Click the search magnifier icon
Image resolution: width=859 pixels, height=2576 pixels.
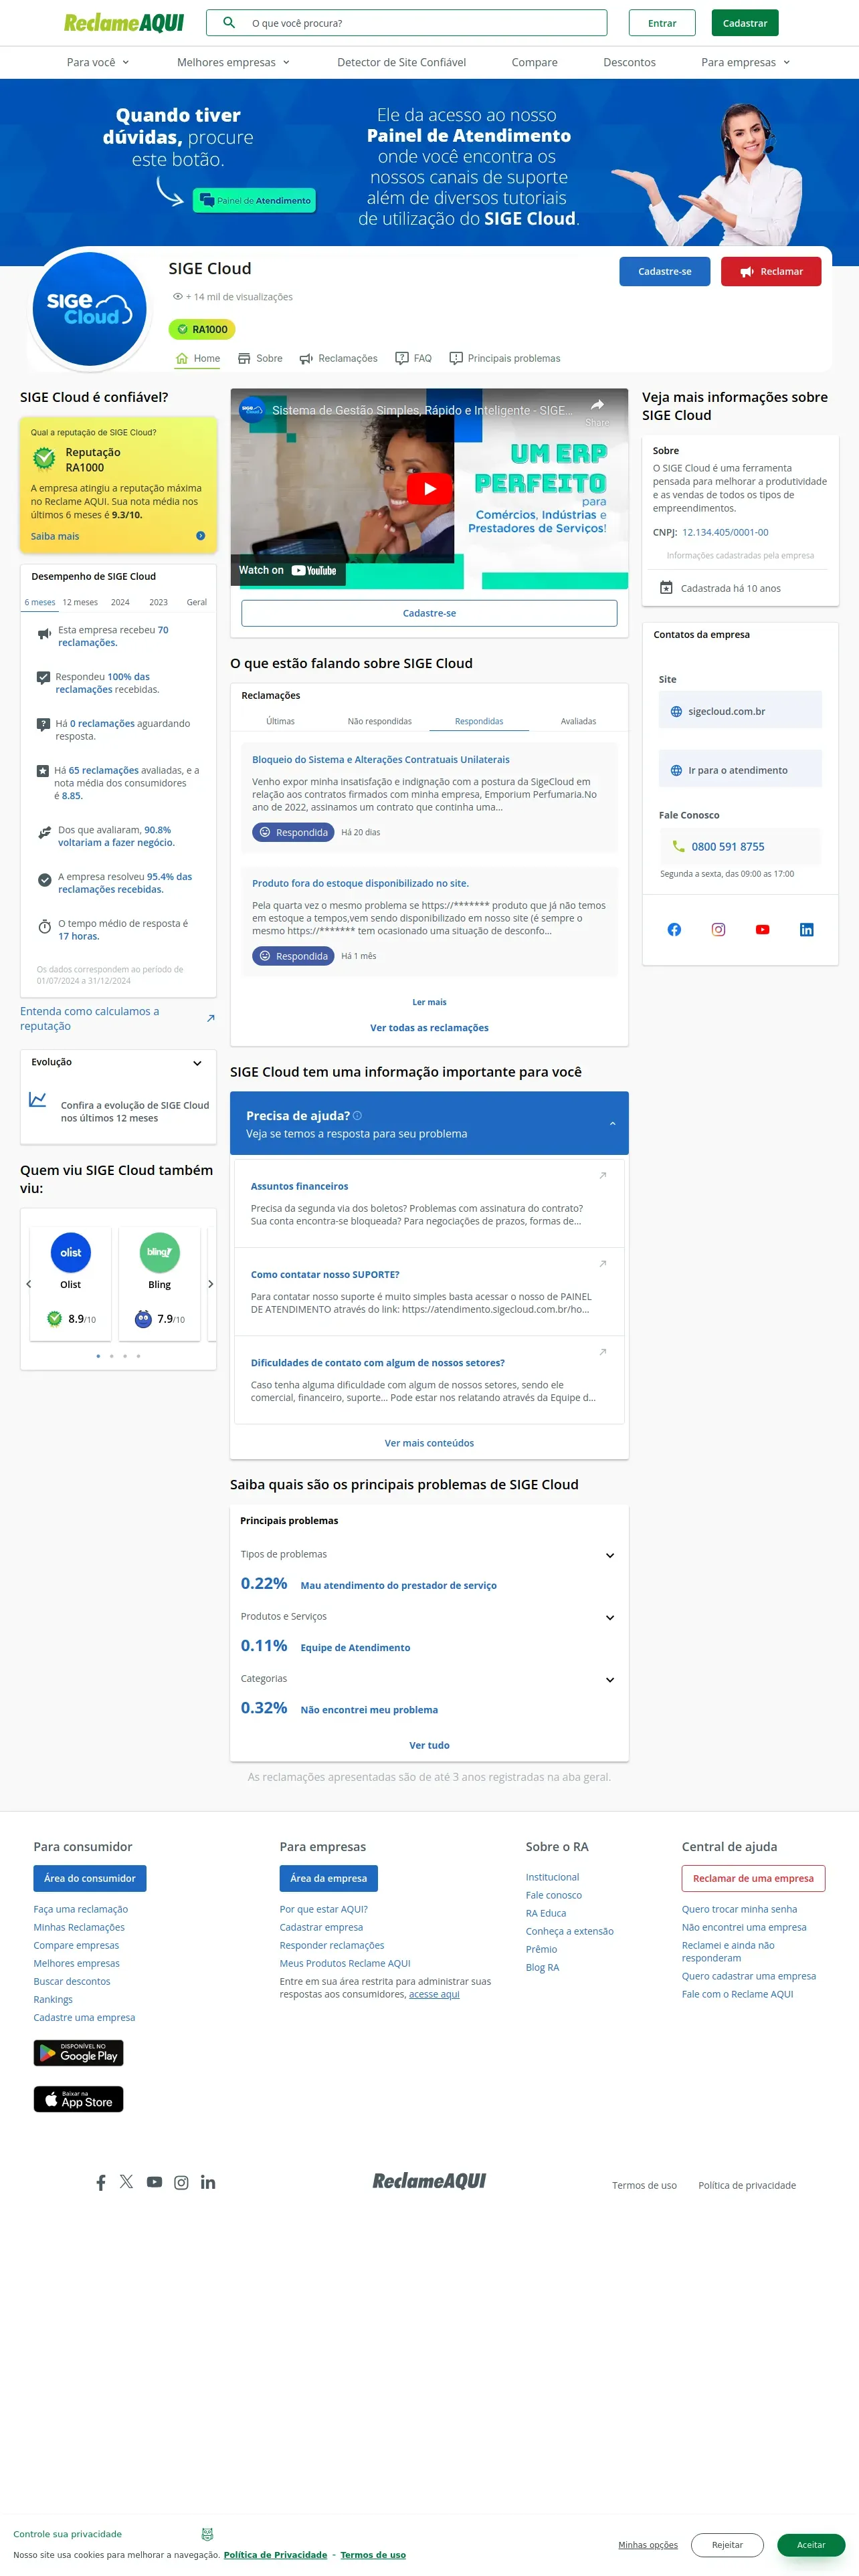click(x=229, y=22)
